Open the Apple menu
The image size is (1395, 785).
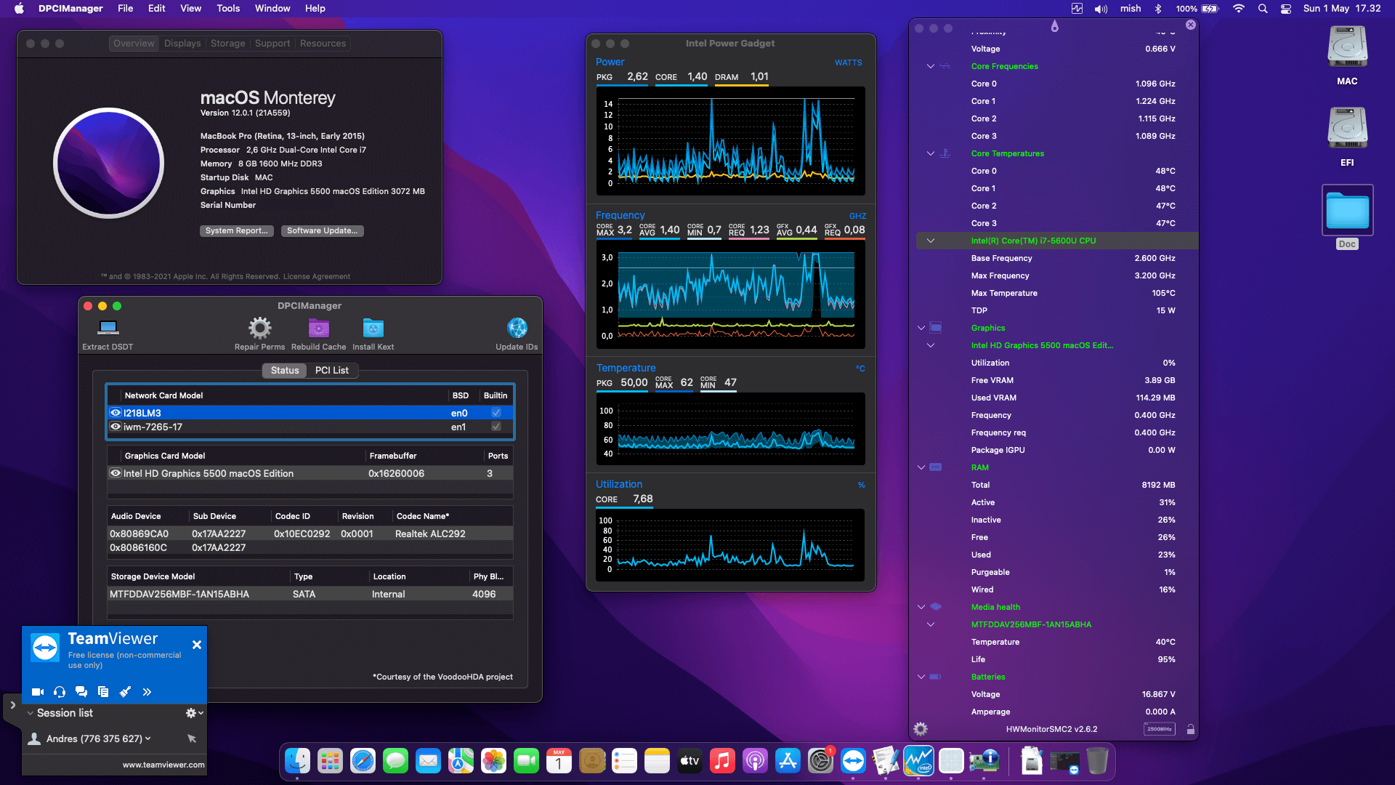(19, 9)
